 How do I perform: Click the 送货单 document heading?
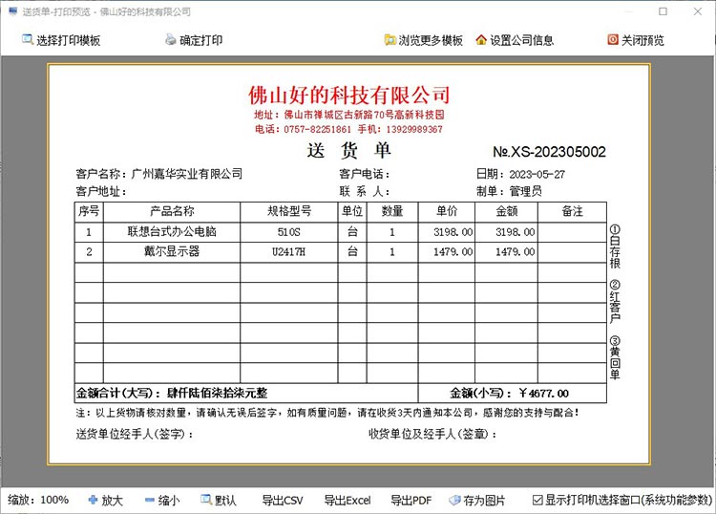[x=348, y=150]
